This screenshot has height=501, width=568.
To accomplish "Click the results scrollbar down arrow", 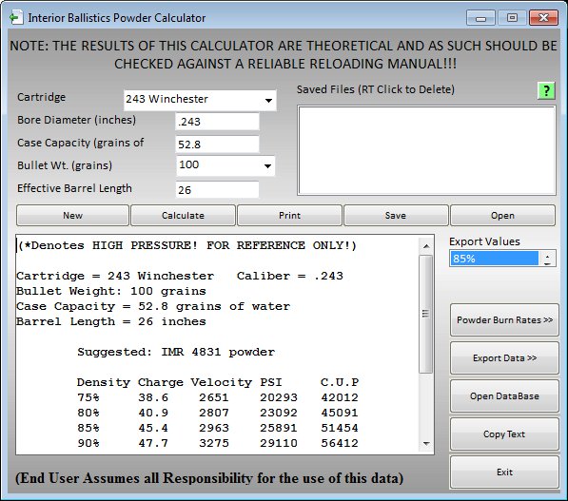I will [x=426, y=444].
